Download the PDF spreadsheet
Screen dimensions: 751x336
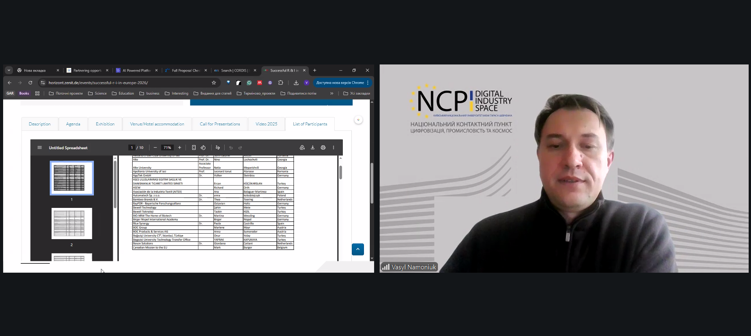tap(313, 148)
